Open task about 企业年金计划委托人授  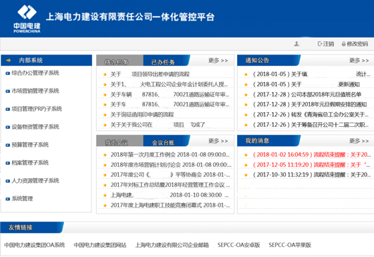[x=169, y=84]
